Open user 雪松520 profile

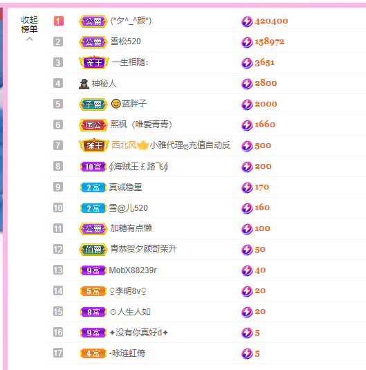[125, 41]
